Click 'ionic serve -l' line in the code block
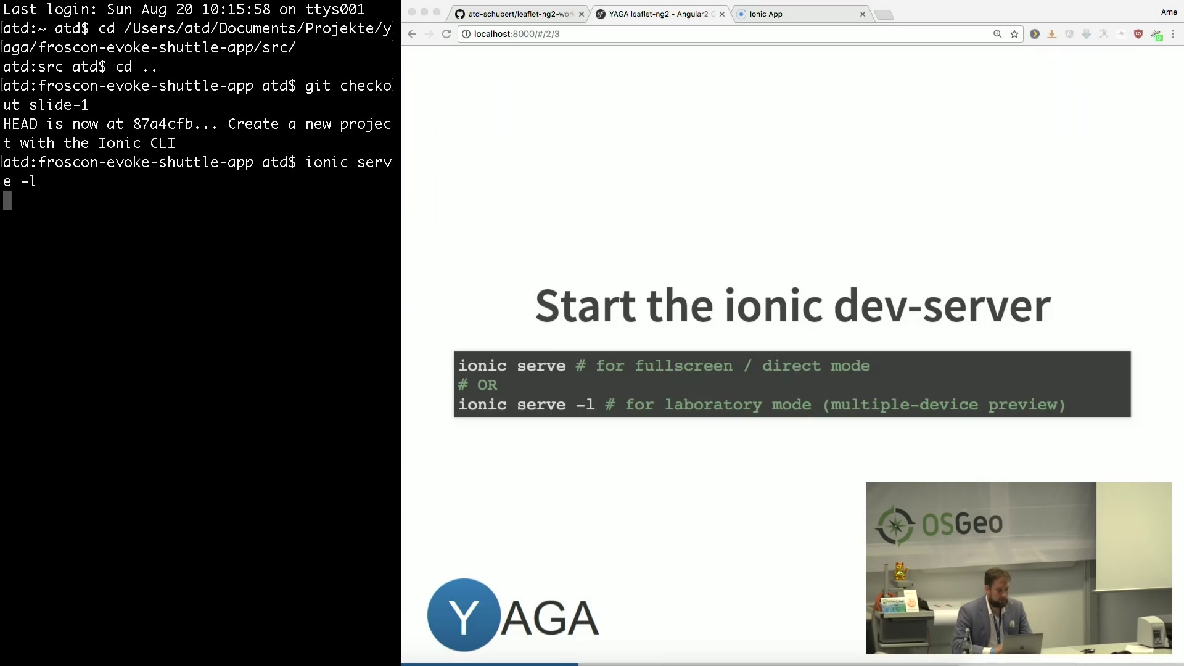 click(x=526, y=405)
